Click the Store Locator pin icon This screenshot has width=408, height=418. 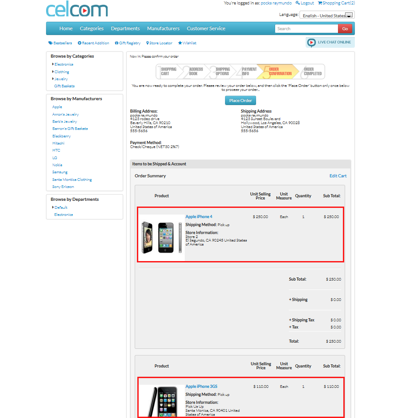tap(148, 43)
